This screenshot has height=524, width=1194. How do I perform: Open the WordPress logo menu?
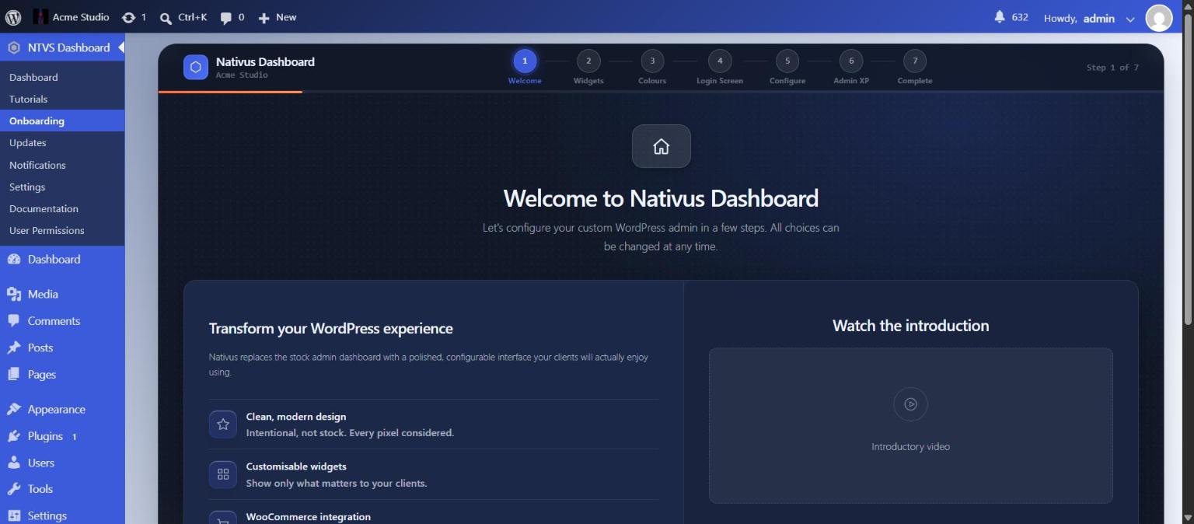[x=13, y=17]
